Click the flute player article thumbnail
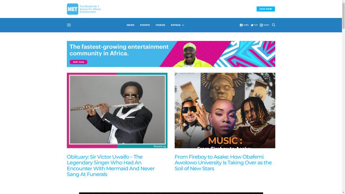This screenshot has height=194, width=345. point(117,110)
